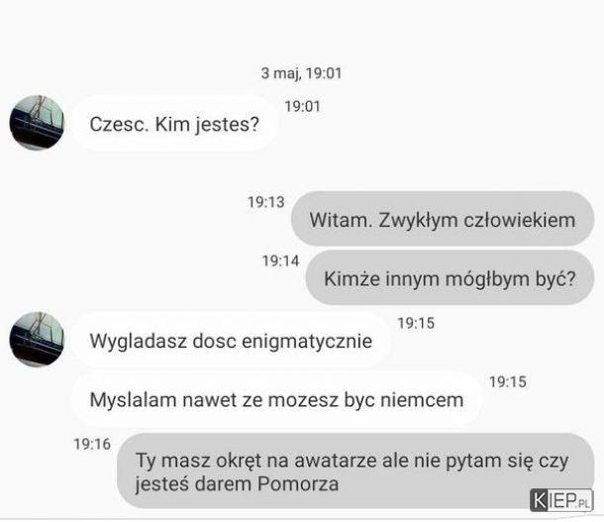604x522 pixels.
Task: Select the "Wygladasz dosc enigmatycznie" message
Action: 231,341
